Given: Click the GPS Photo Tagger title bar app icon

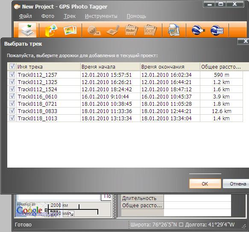Looking at the screenshot, I should 17,7.
